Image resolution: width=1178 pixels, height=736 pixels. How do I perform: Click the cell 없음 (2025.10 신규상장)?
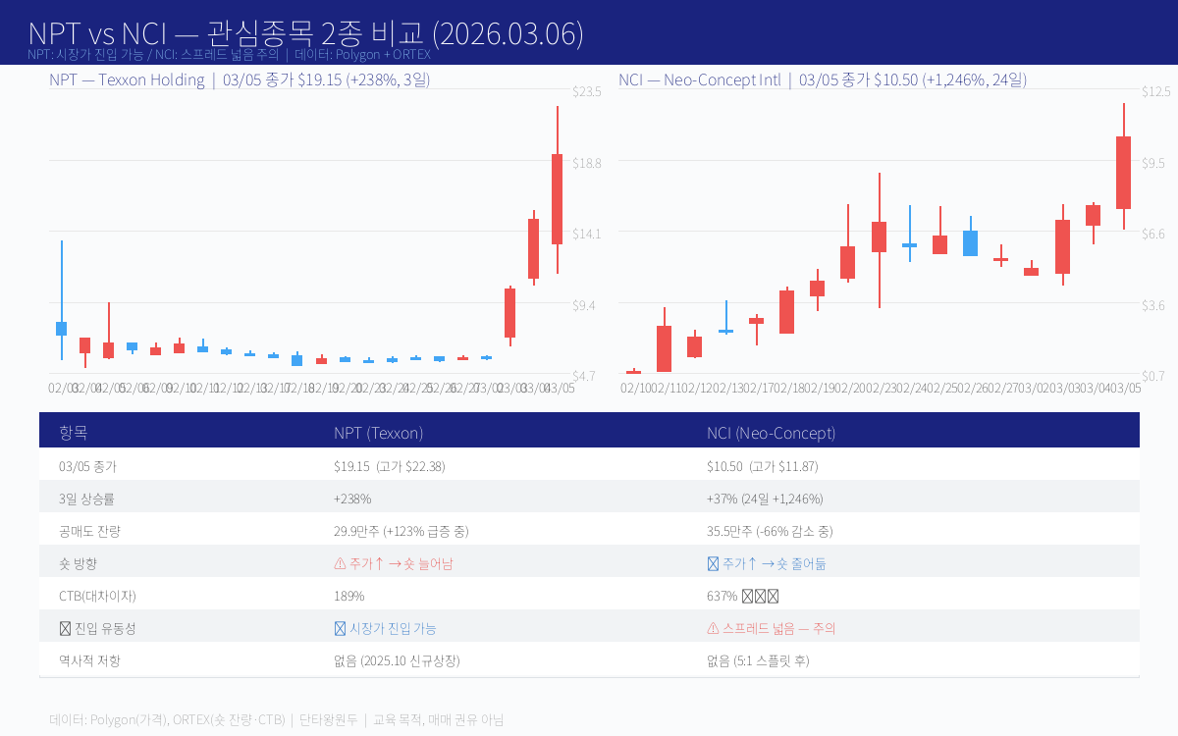pos(397,661)
